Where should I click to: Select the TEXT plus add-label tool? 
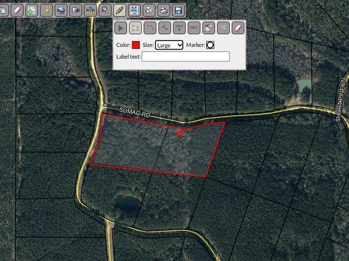tap(179, 28)
